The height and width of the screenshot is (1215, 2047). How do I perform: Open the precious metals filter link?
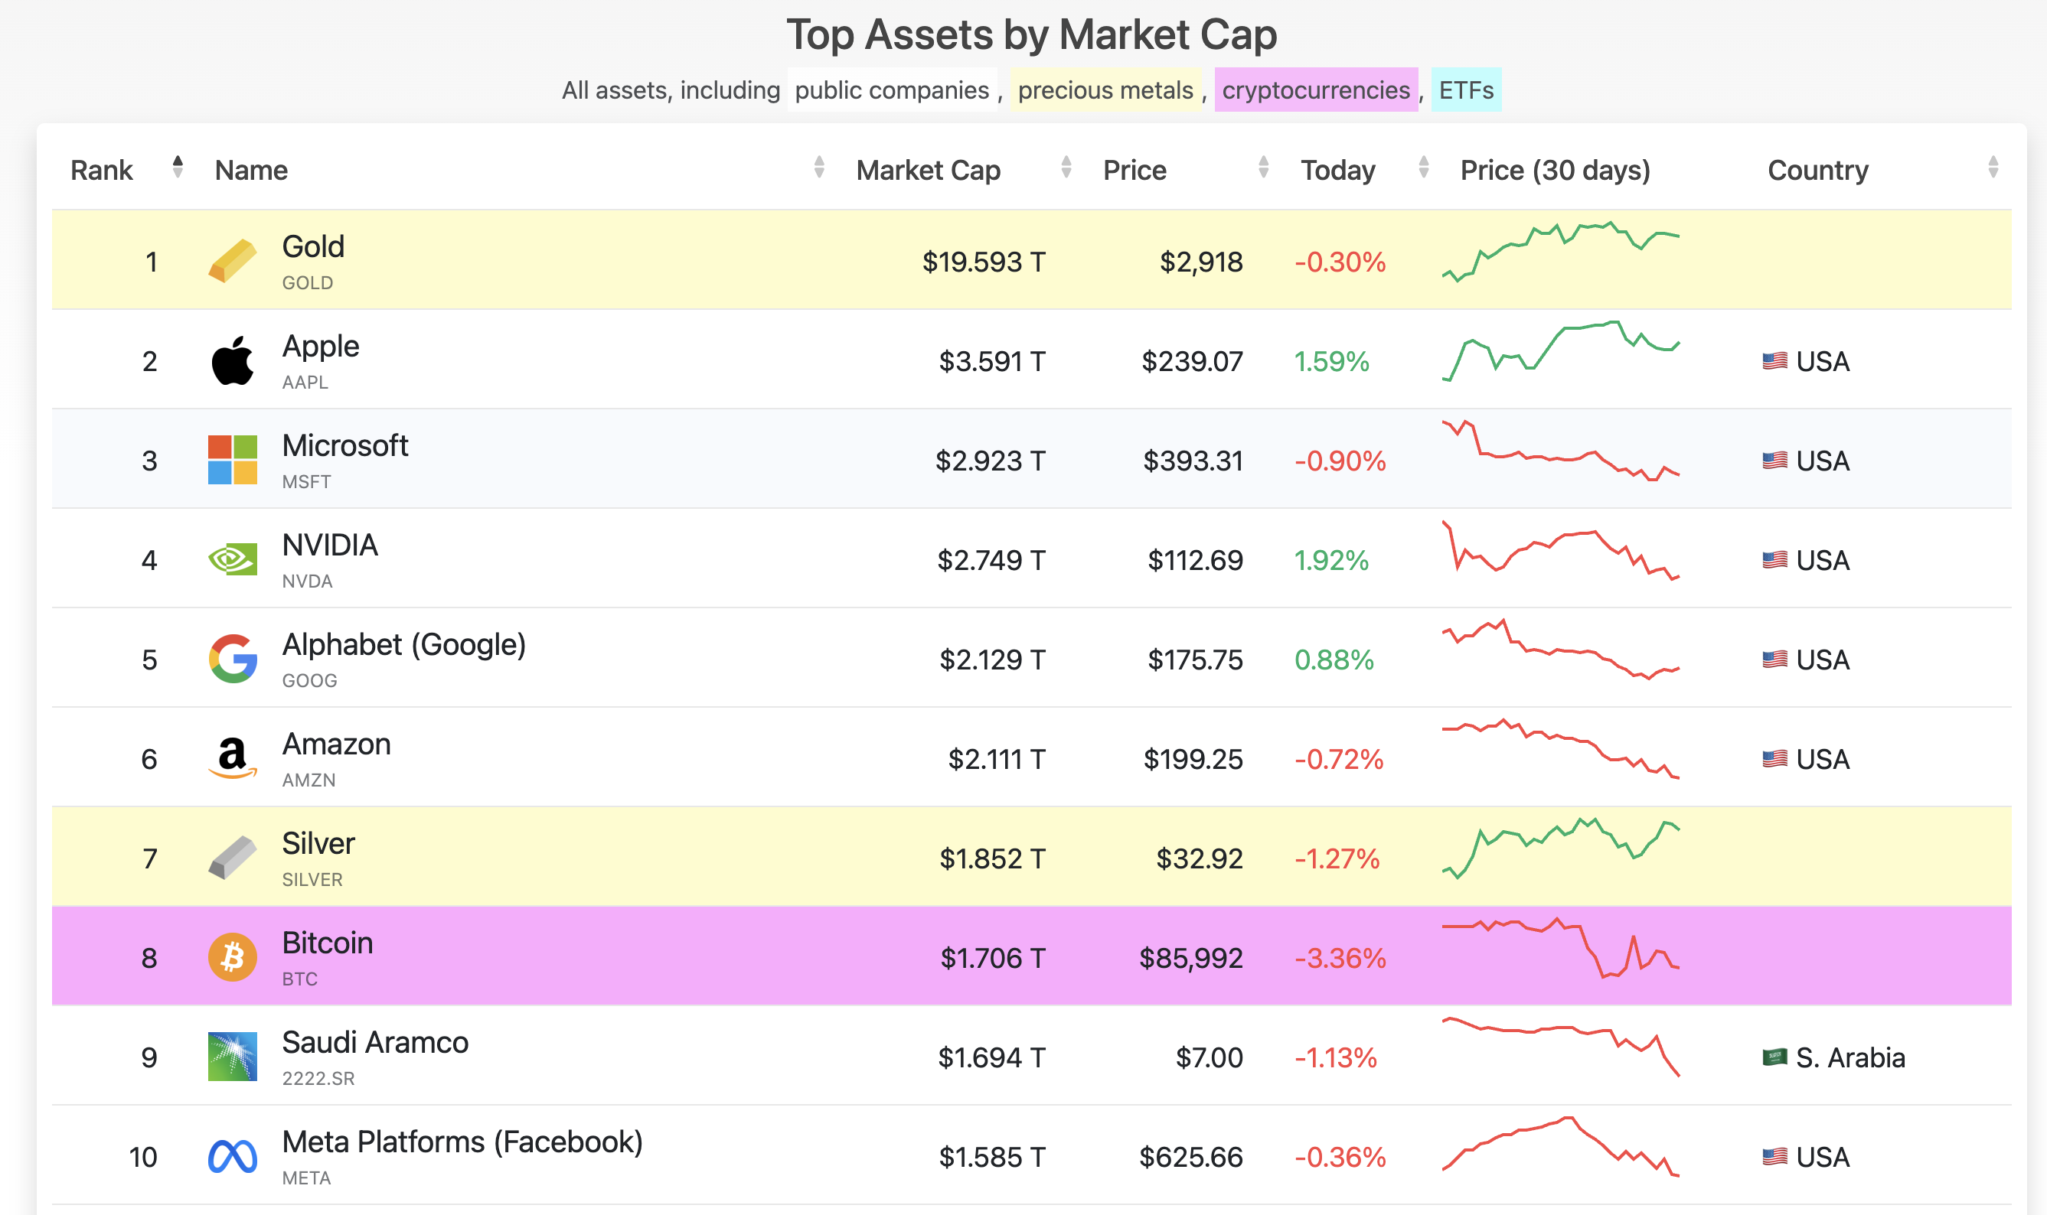coord(1106,90)
